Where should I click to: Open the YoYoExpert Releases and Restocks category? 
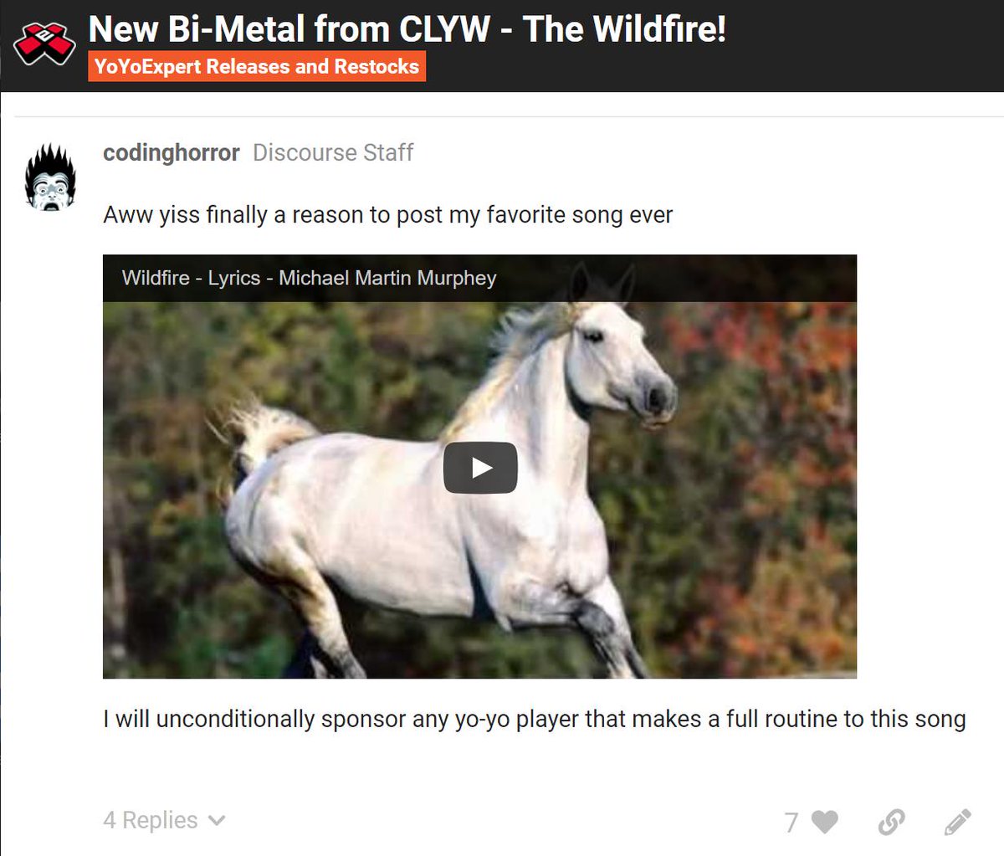[257, 66]
